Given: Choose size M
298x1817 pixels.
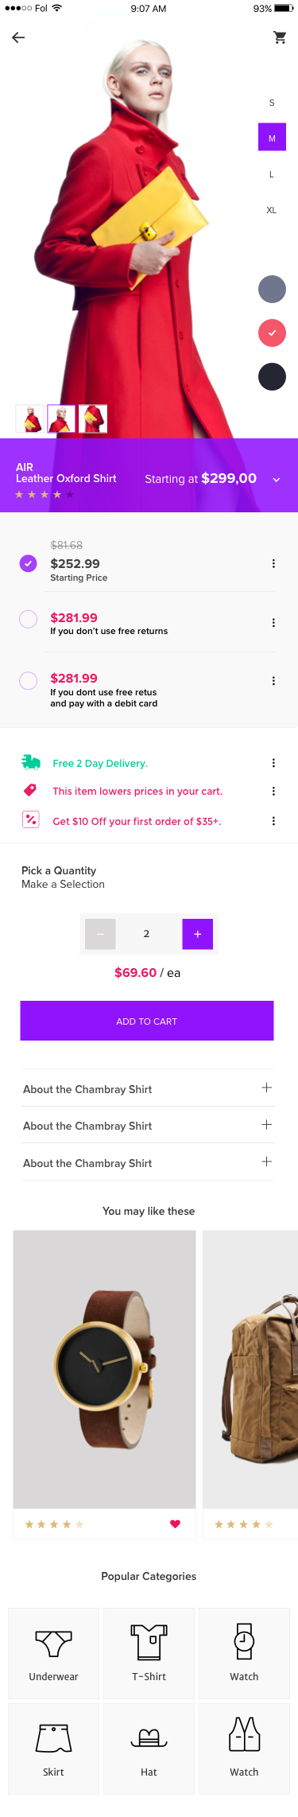Looking at the screenshot, I should pyautogui.click(x=272, y=138).
